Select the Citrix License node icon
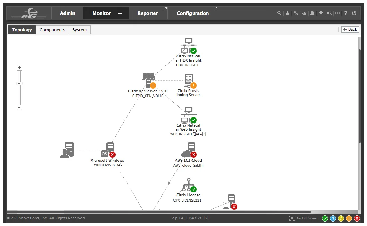The height and width of the screenshot is (226, 367). point(189,185)
